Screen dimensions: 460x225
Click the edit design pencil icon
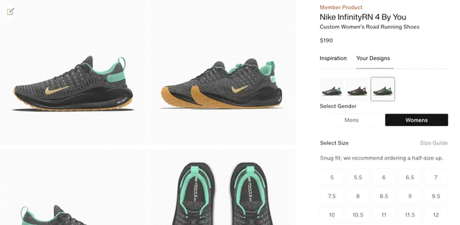(11, 12)
